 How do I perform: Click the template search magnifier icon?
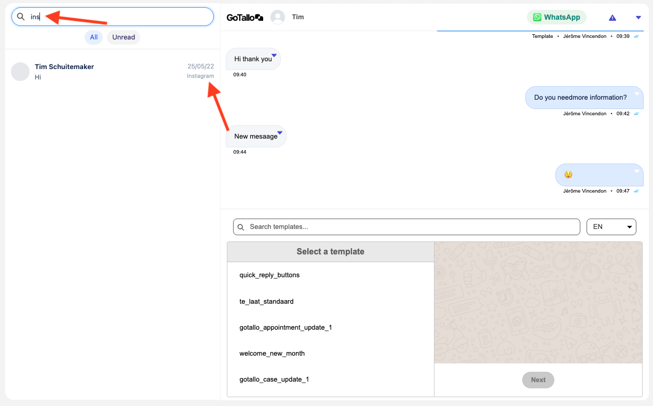(x=241, y=227)
